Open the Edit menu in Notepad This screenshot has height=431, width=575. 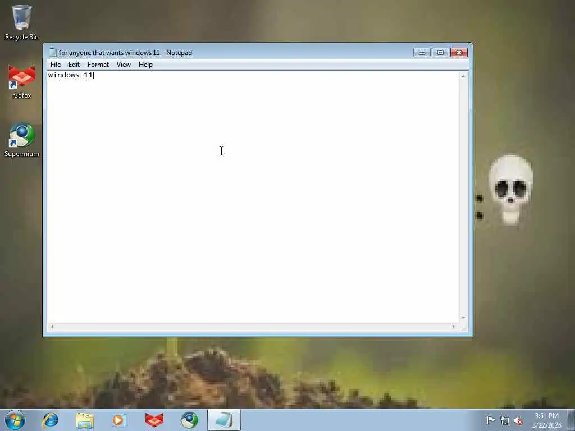point(74,65)
